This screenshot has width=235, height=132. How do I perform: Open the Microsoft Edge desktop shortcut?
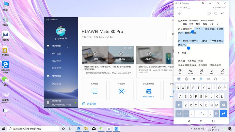(x=5, y=67)
